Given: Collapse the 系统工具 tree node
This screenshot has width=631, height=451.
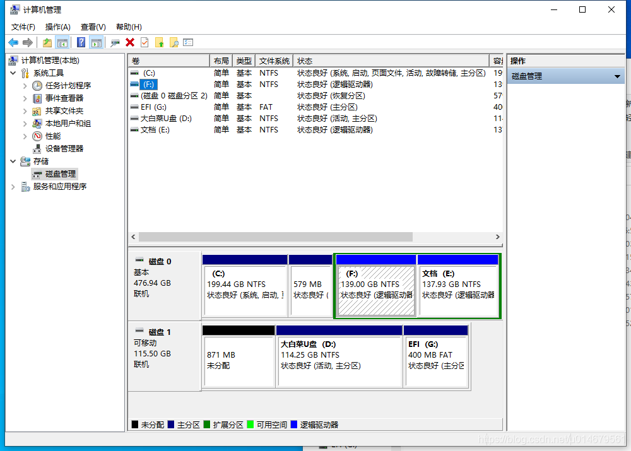Looking at the screenshot, I should (x=13, y=73).
